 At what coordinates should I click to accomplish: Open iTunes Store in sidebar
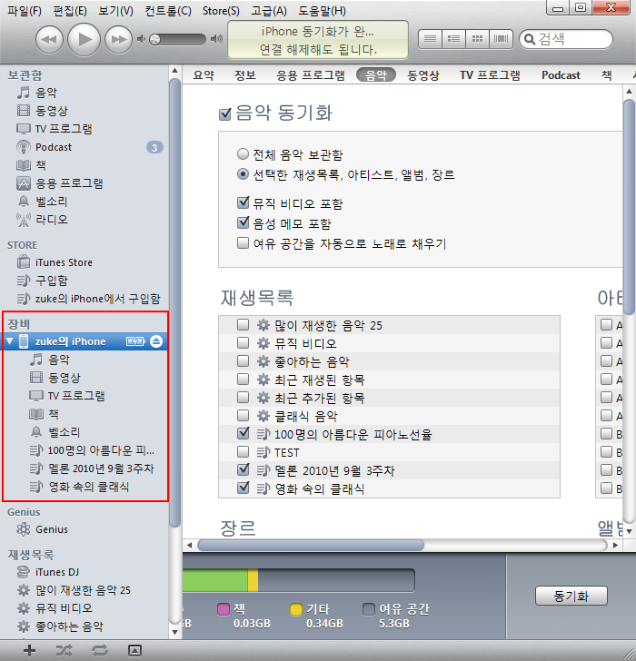(x=64, y=262)
